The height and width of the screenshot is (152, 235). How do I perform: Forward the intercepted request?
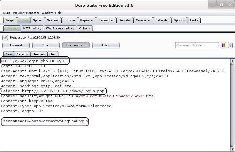(x=16, y=45)
